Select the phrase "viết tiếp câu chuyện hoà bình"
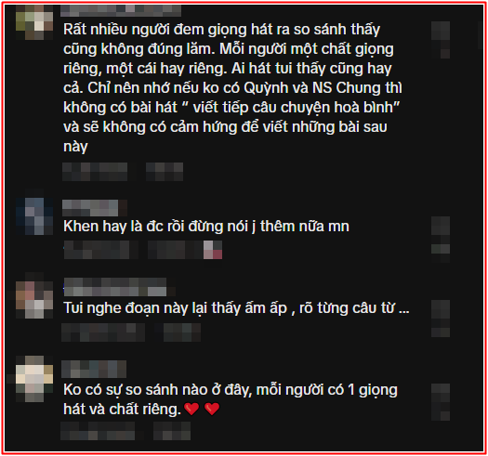Viewport: 488px width, 456px height. [293, 108]
